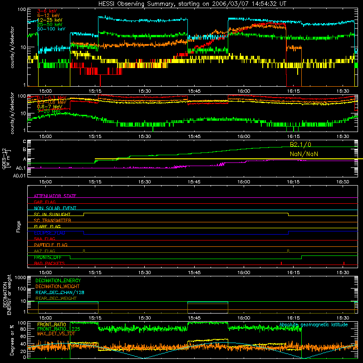Select the SC_TRANSMITTER flag label

pyautogui.click(x=52, y=221)
